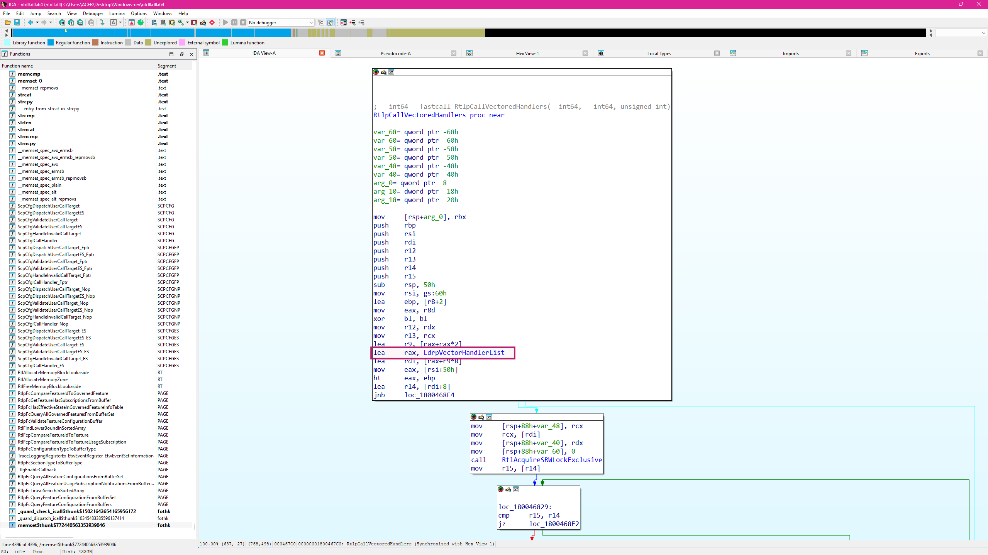988x555 pixels.
Task: Expand the back-navigation history dropdown arrow
Action: pos(37,22)
